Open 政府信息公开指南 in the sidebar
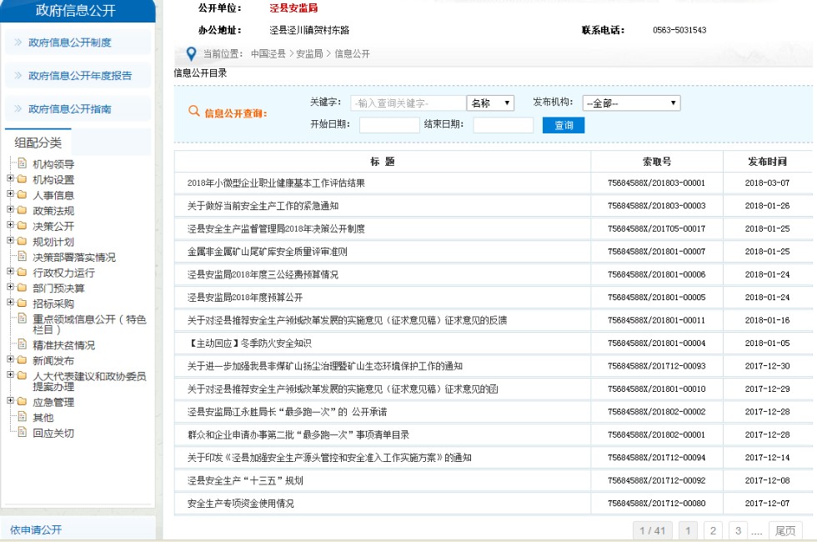 click(70, 109)
